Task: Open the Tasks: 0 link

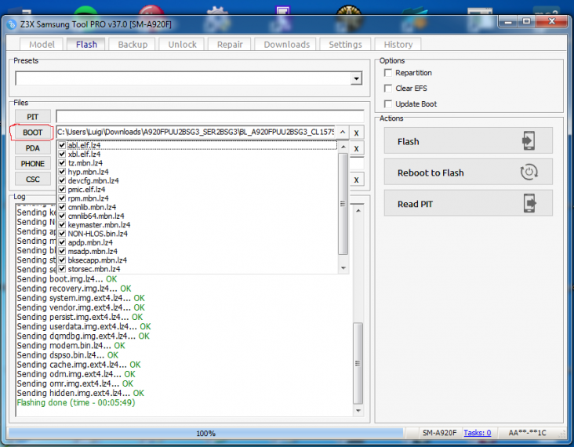Action: pos(477,433)
